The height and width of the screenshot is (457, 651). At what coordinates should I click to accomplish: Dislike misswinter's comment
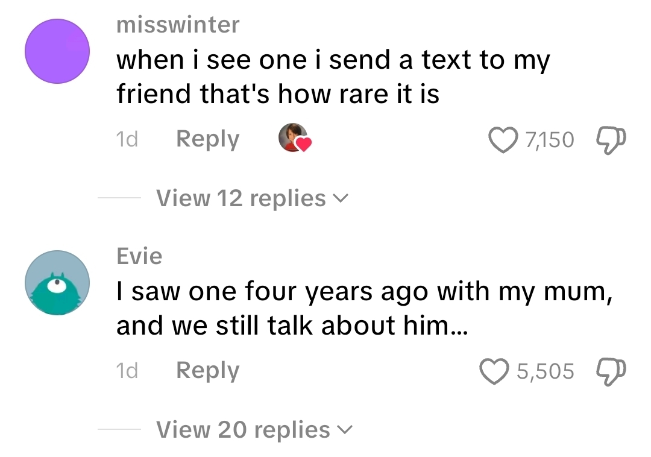(x=610, y=140)
